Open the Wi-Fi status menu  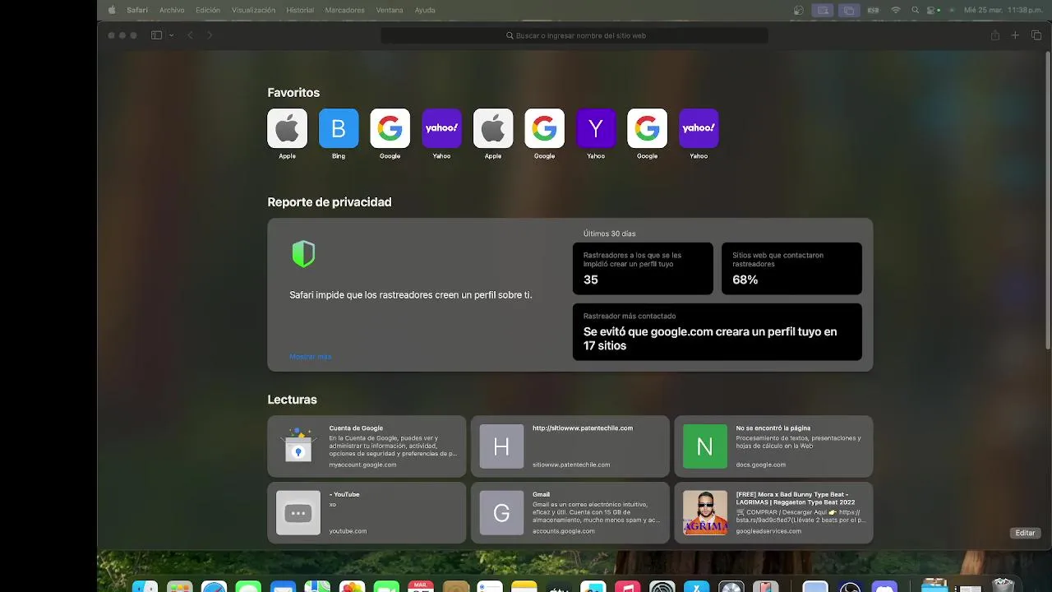click(896, 10)
